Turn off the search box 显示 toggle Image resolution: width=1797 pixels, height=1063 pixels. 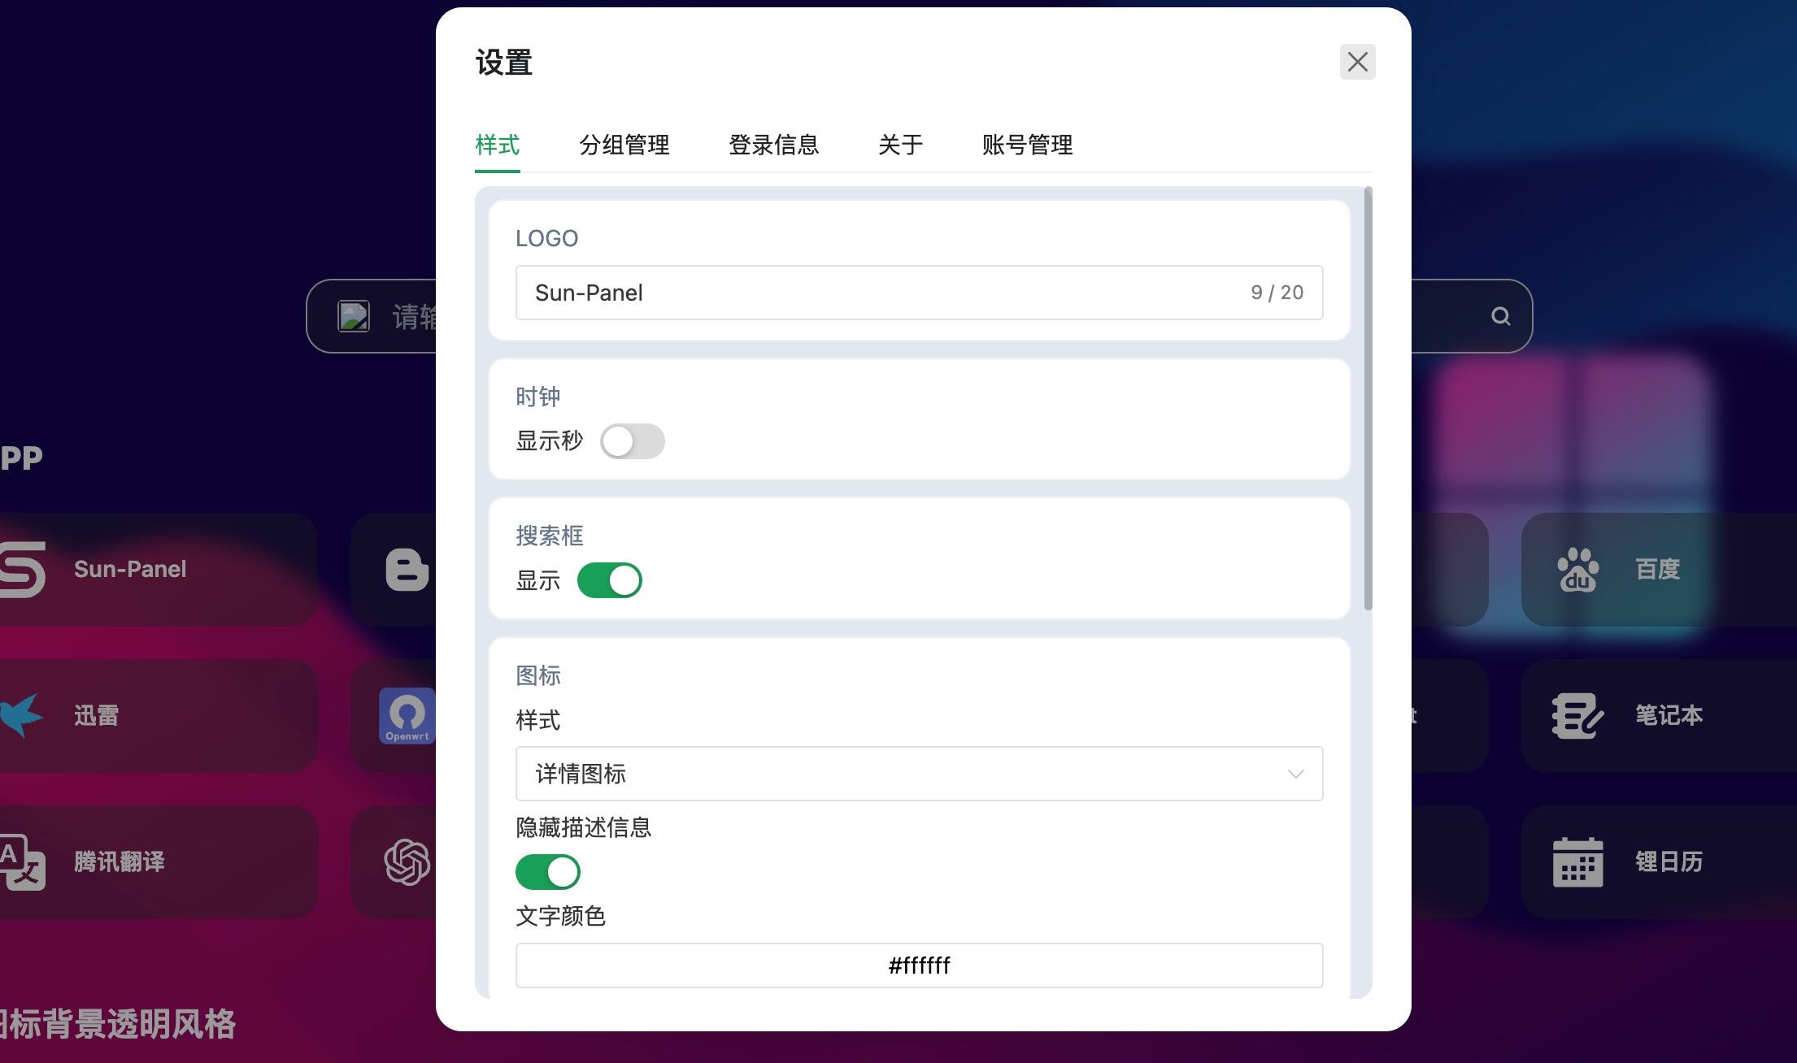(x=610, y=580)
